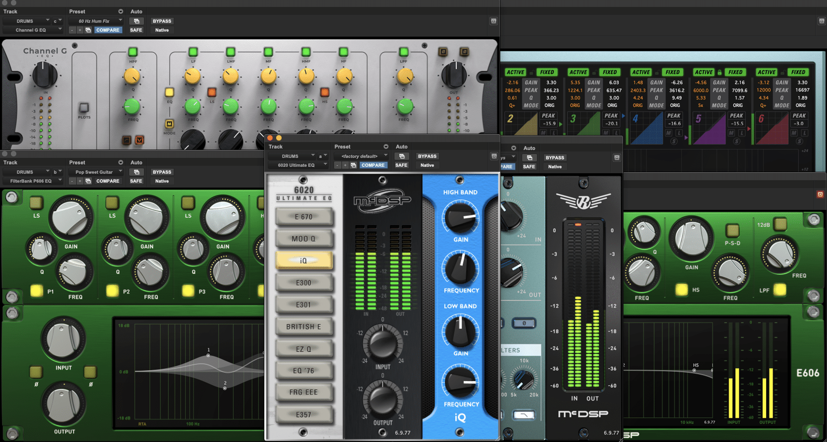This screenshot has height=442, width=827.
Task: Click the band 6 L button
Action: click(x=805, y=133)
